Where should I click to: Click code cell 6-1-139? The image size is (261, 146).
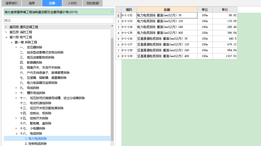click(x=129, y=56)
